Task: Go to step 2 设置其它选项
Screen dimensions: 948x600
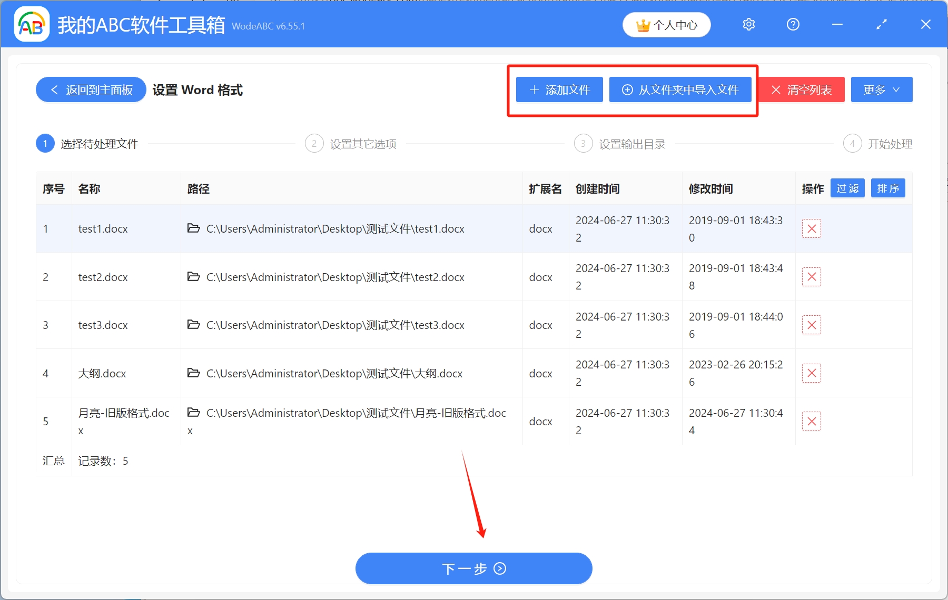Action: pyautogui.click(x=351, y=144)
